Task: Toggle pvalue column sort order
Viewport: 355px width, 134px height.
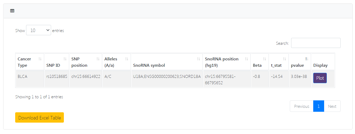Action: click(x=307, y=59)
